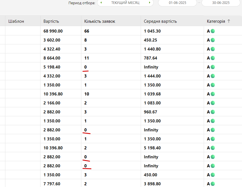
Task: Select the request count cell 10
Action: tap(87, 94)
